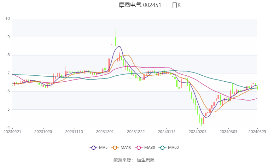
Task: Hide the MA5 series via its label
Action: 103,148
